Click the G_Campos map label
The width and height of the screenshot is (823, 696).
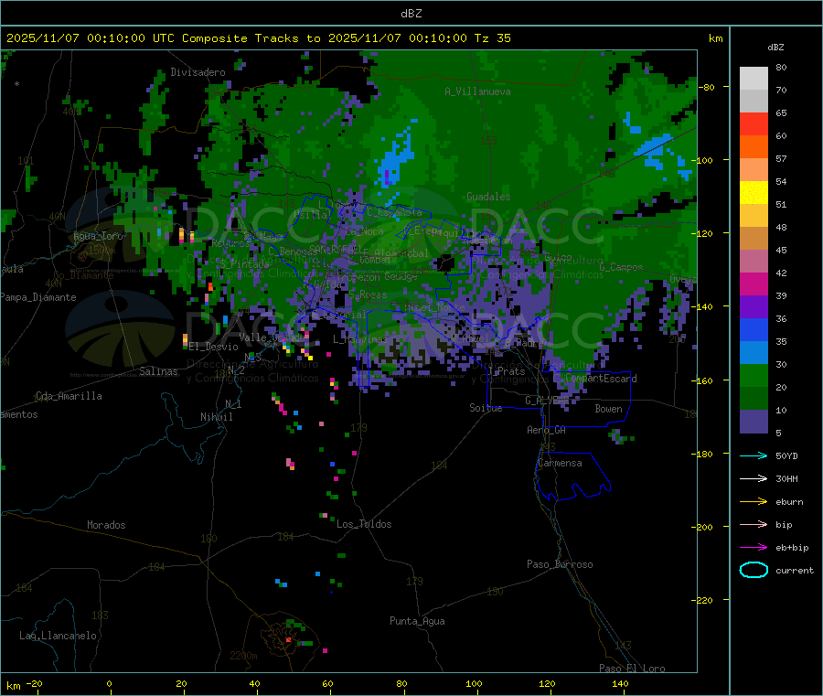pyautogui.click(x=621, y=267)
